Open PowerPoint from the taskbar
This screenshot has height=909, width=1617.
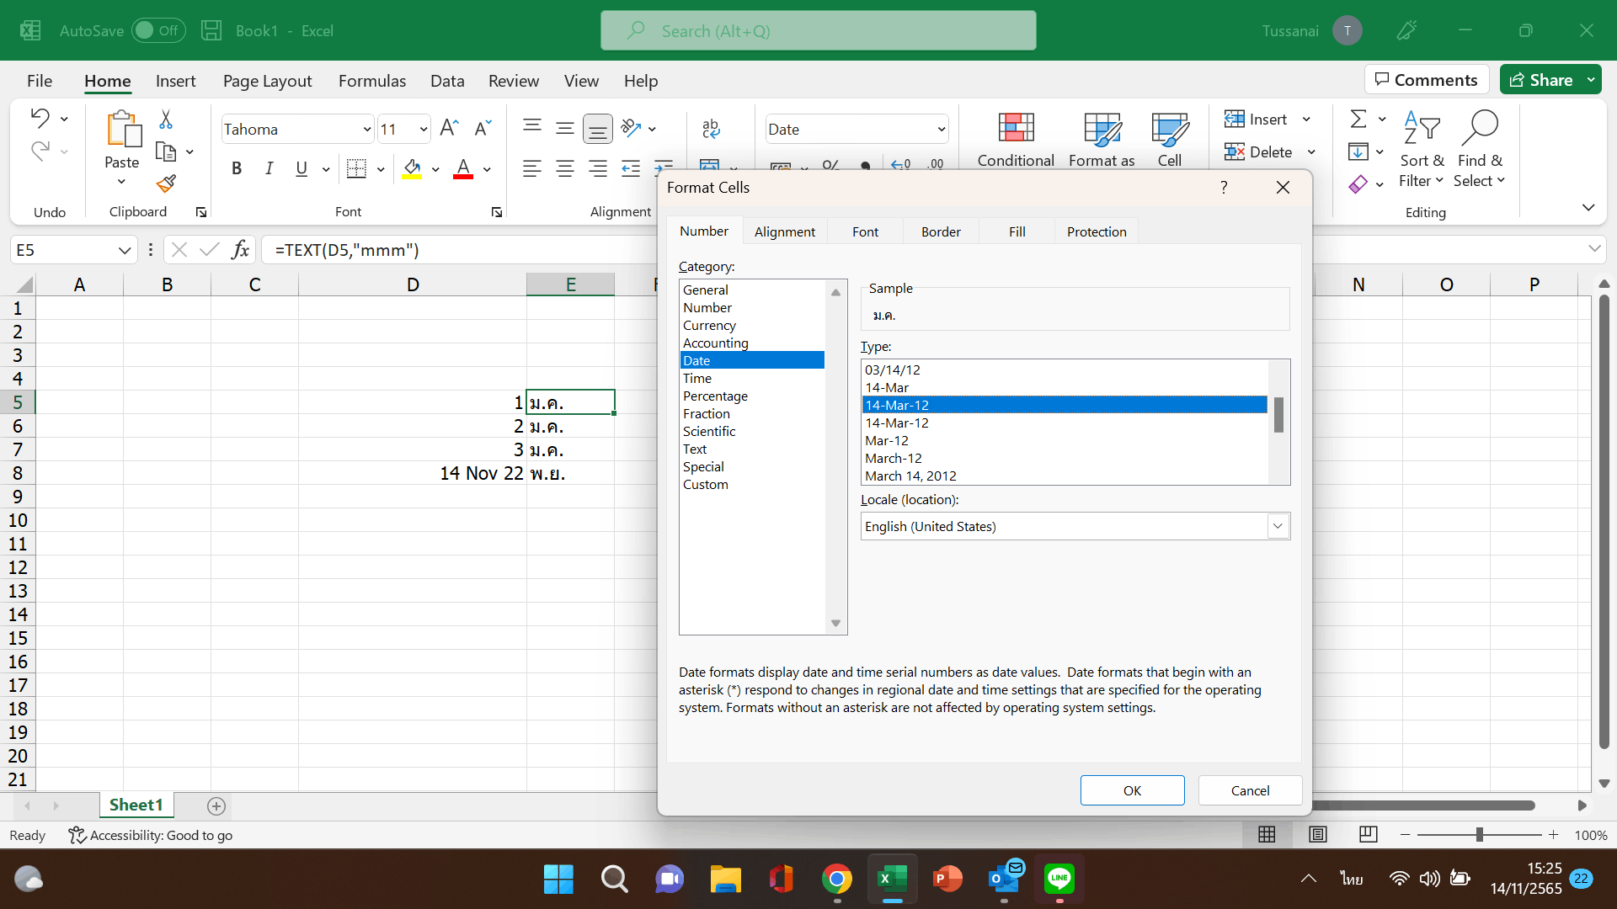tap(947, 880)
